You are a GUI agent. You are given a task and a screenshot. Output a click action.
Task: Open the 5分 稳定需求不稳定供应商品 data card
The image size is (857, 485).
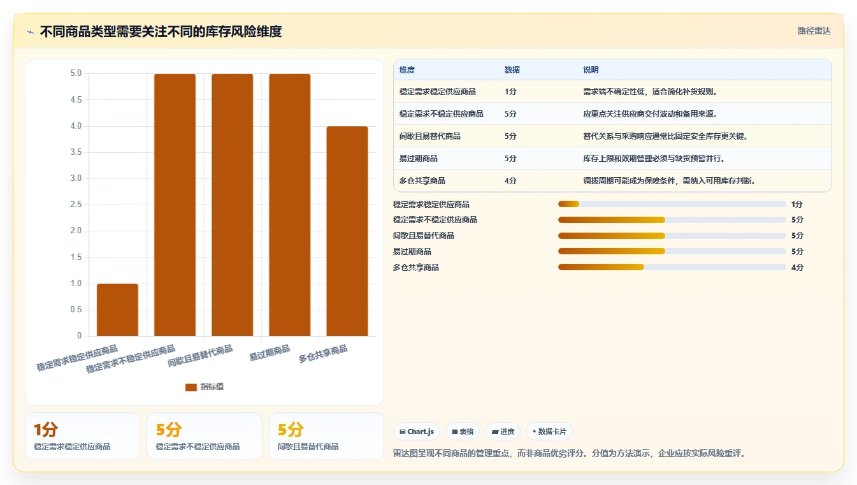[x=205, y=436]
